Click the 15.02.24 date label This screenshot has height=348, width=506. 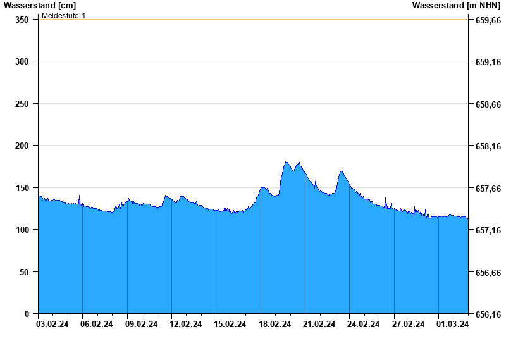(x=231, y=325)
